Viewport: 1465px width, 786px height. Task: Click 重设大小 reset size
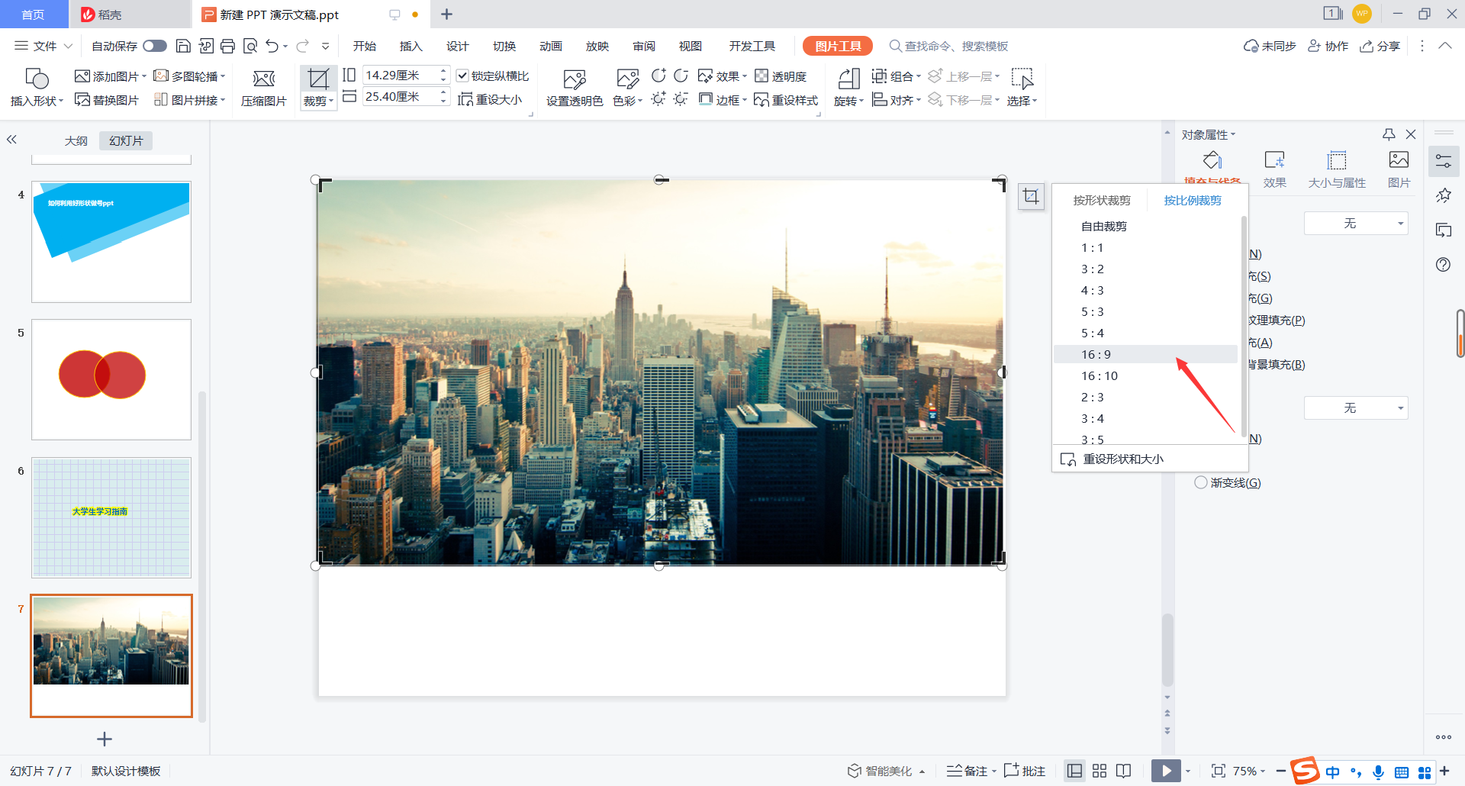(490, 99)
